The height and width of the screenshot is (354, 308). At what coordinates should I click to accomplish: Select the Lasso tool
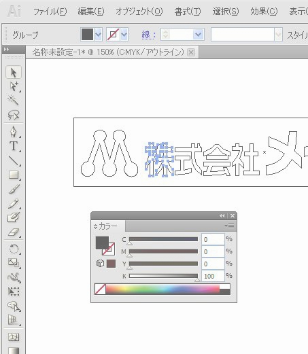pos(14,115)
